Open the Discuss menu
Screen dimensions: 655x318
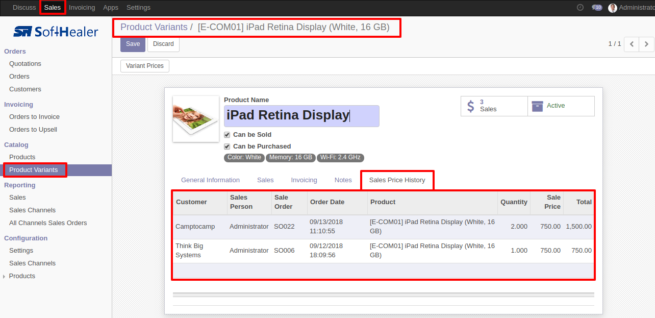24,8
